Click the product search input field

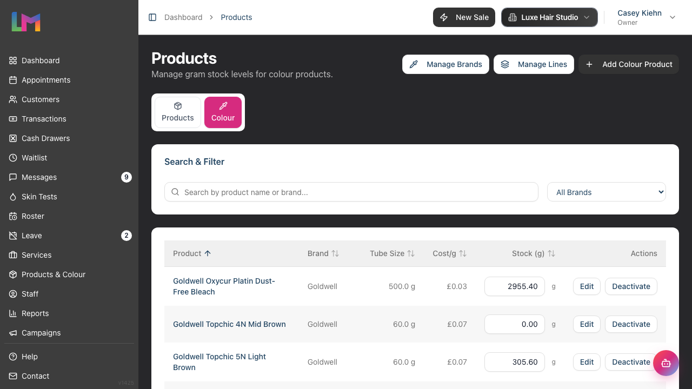[351, 192]
